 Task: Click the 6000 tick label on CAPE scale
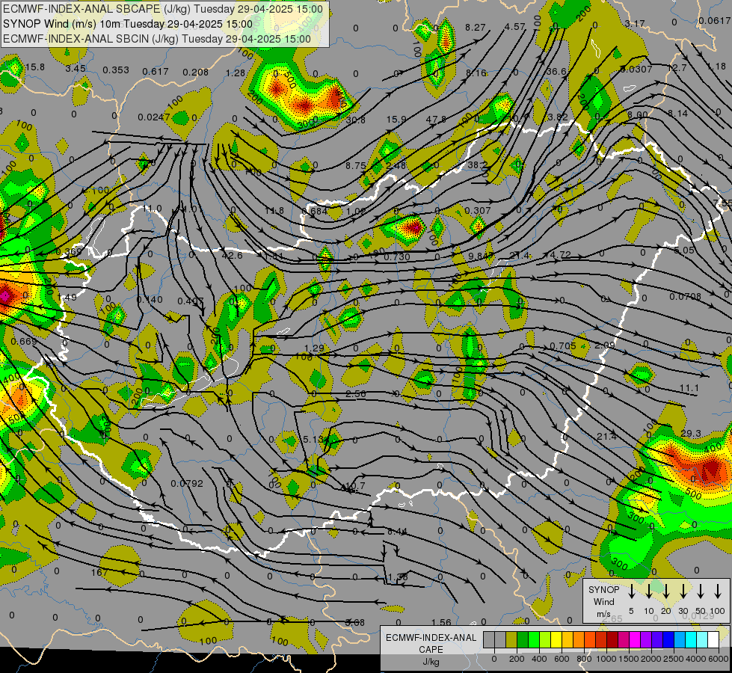(718, 659)
